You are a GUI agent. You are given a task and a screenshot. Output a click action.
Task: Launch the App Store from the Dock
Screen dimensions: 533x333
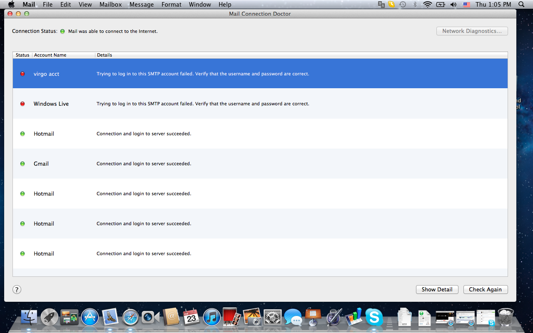pos(90,318)
